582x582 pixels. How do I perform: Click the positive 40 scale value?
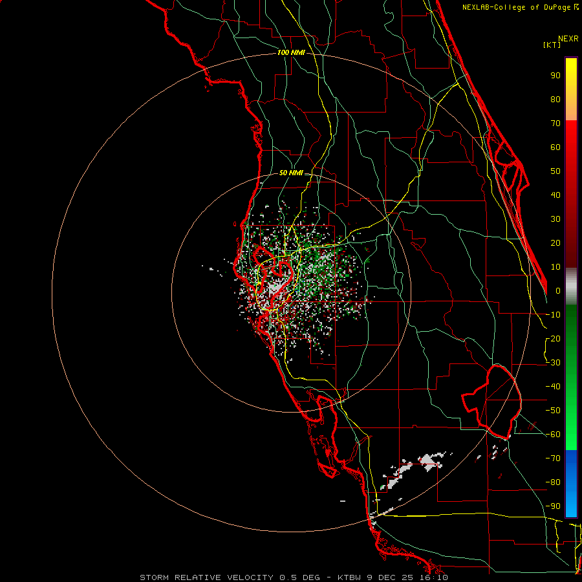pyautogui.click(x=555, y=195)
